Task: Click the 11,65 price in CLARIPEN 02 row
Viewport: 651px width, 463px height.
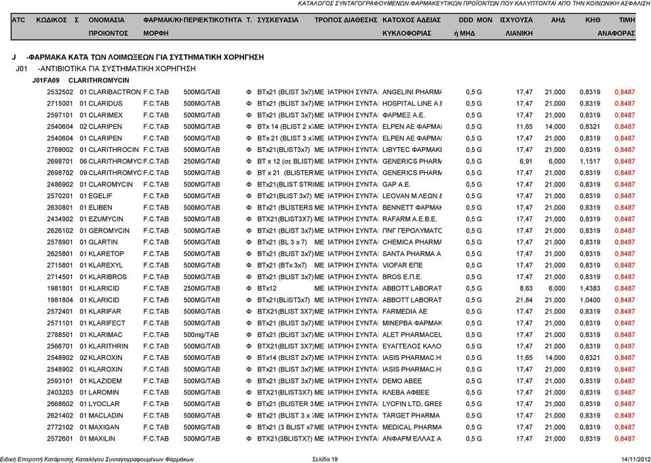Action: pyautogui.click(x=524, y=127)
